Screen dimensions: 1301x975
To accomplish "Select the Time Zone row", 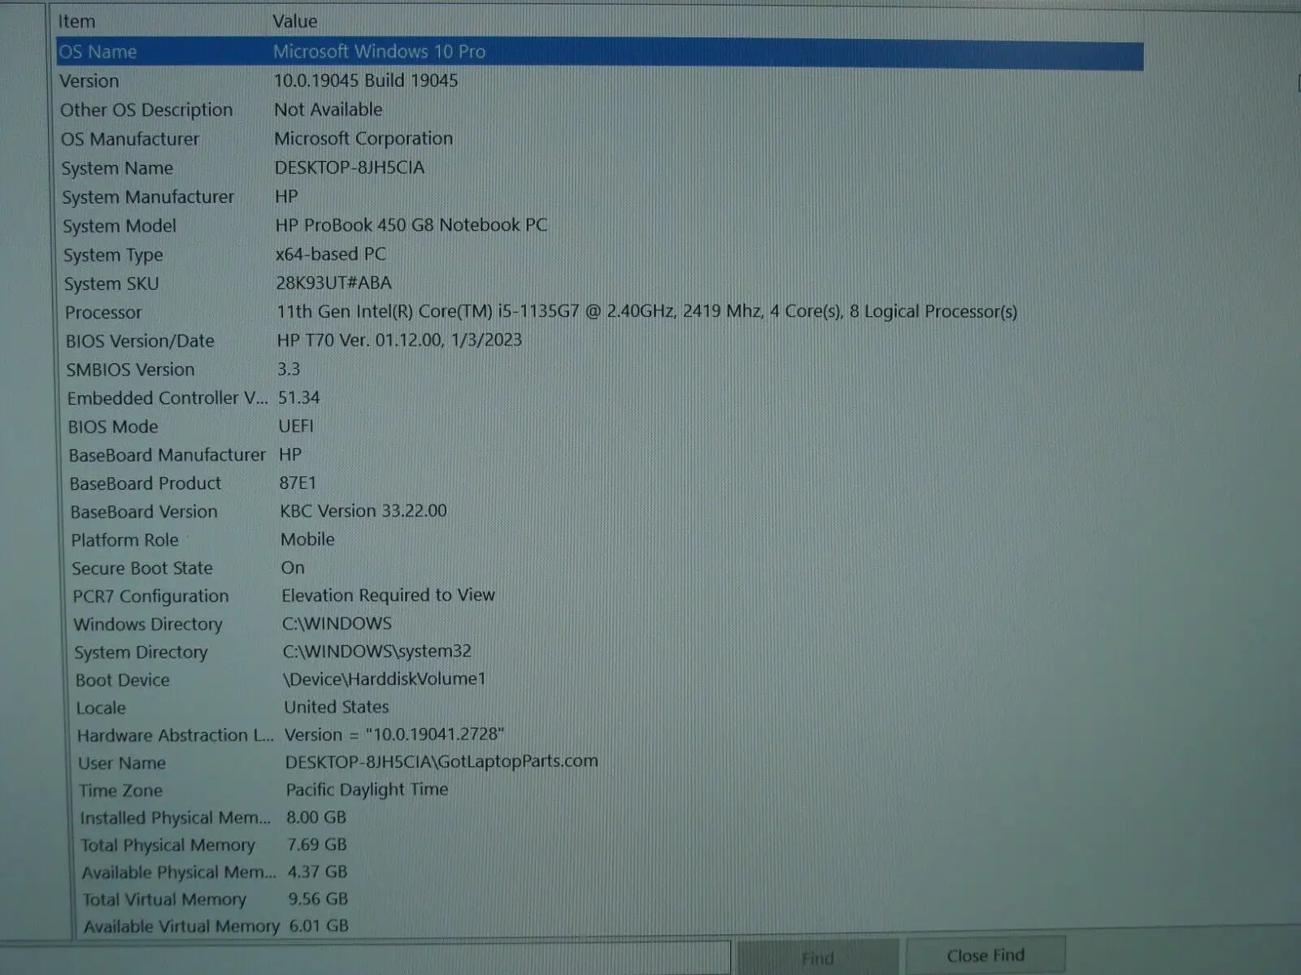I will 120,791.
